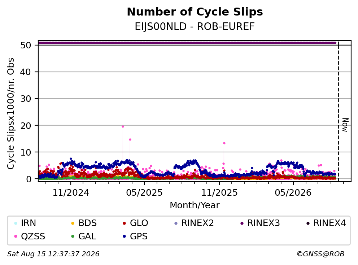Click the GLO legend color dot
The image size is (358, 265).
tap(124, 223)
